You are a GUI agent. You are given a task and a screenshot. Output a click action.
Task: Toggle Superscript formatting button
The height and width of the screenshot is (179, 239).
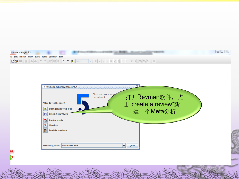point(108,61)
